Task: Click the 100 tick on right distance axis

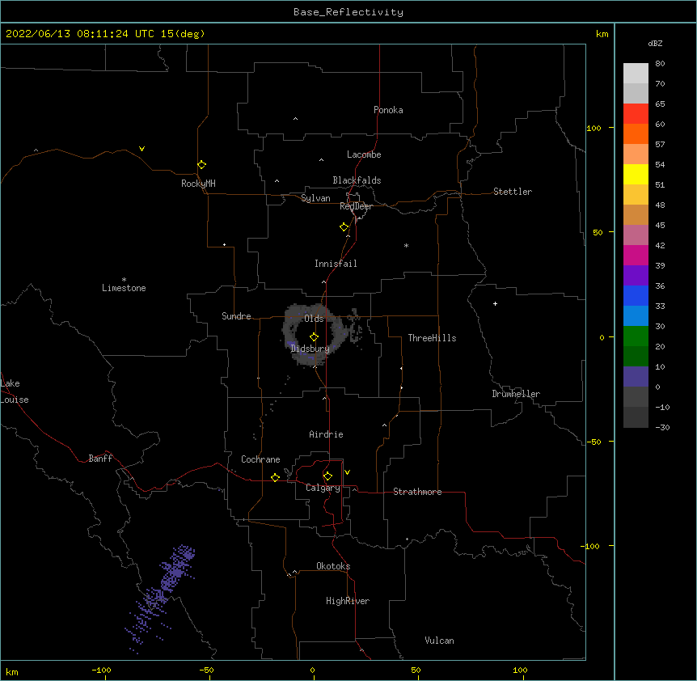Action: click(594, 128)
